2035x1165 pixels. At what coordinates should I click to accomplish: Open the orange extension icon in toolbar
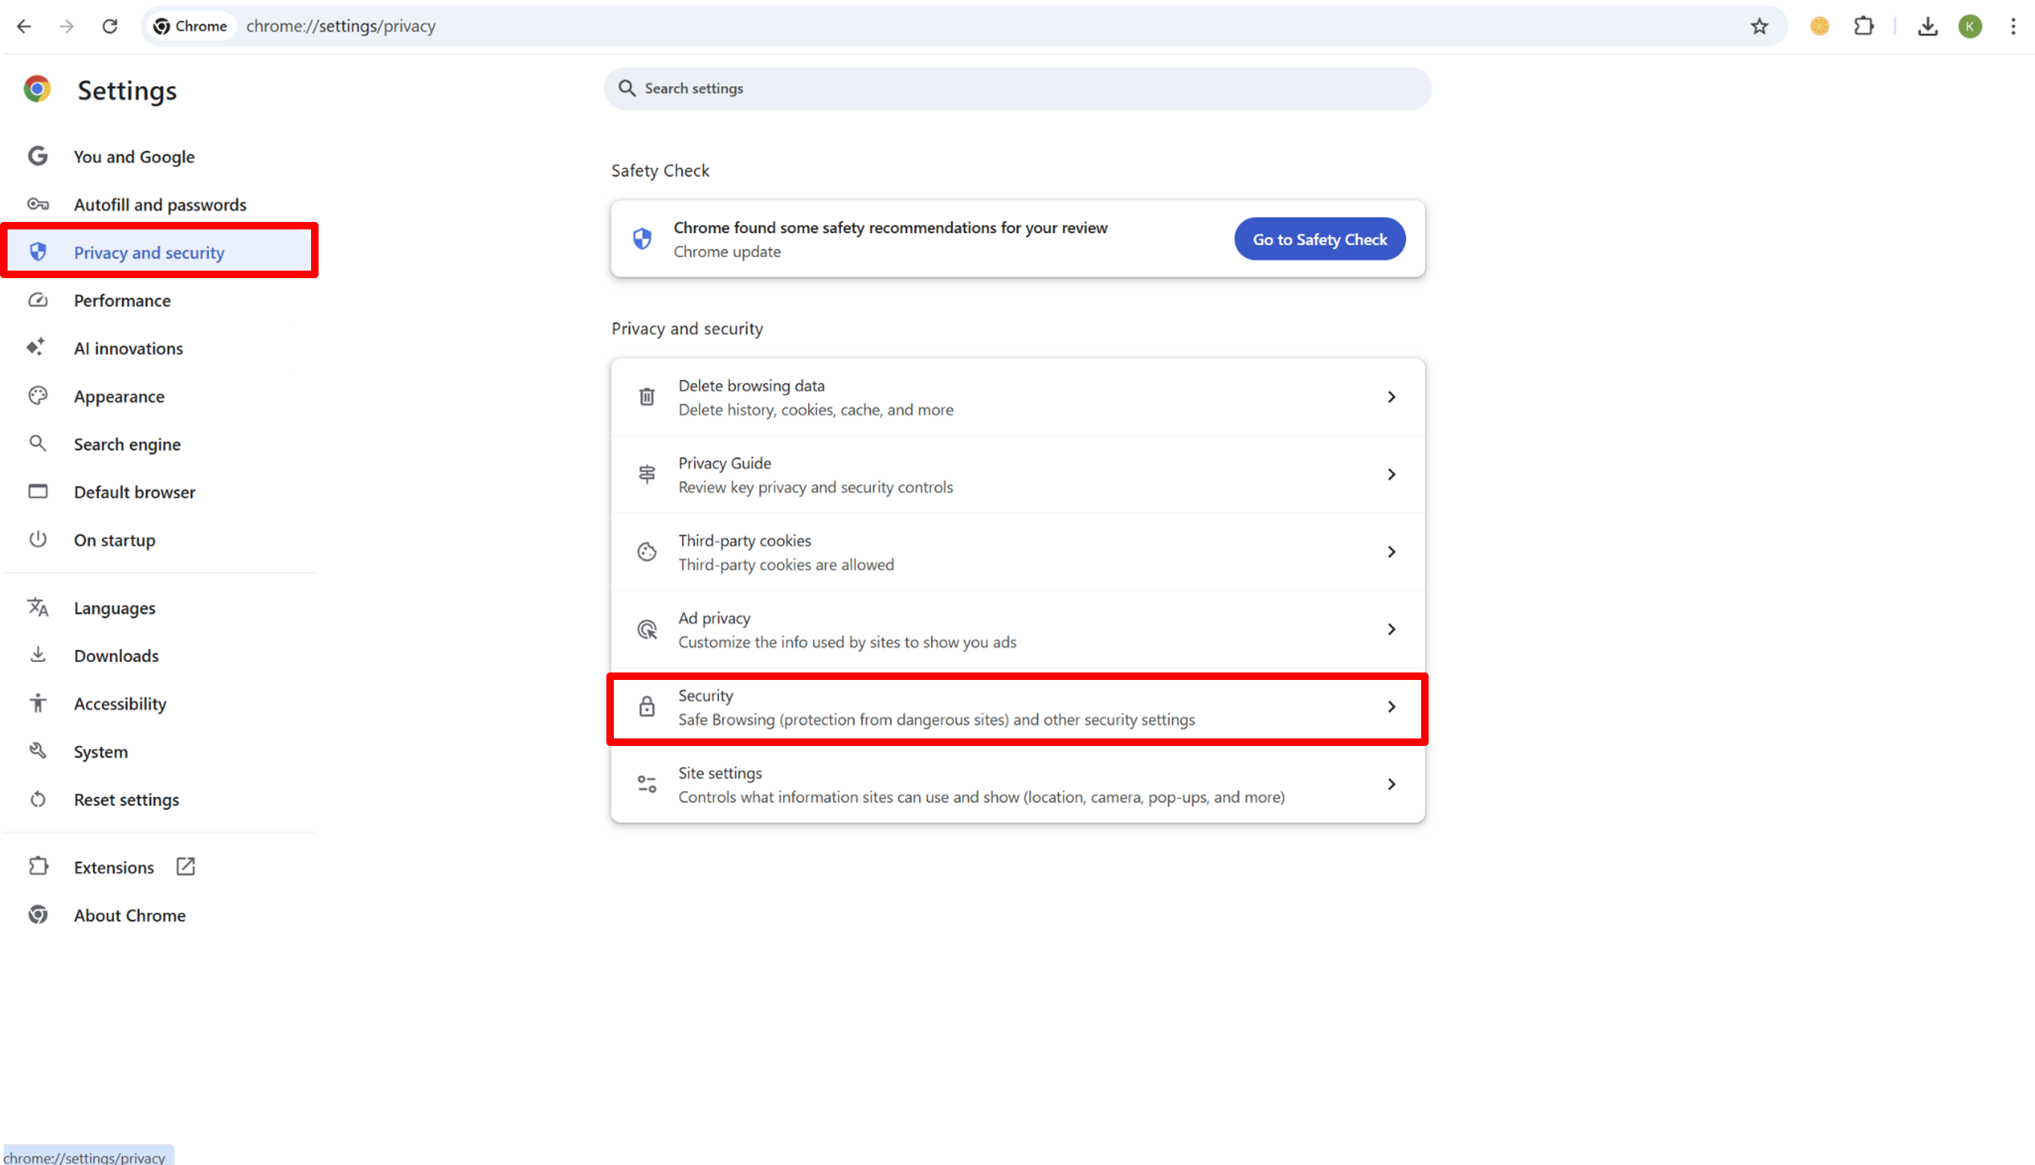click(x=1819, y=26)
